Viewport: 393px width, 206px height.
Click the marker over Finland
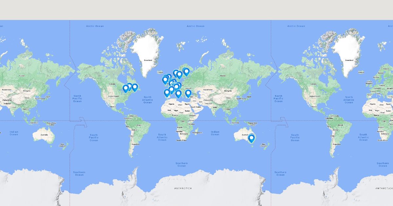point(186,72)
